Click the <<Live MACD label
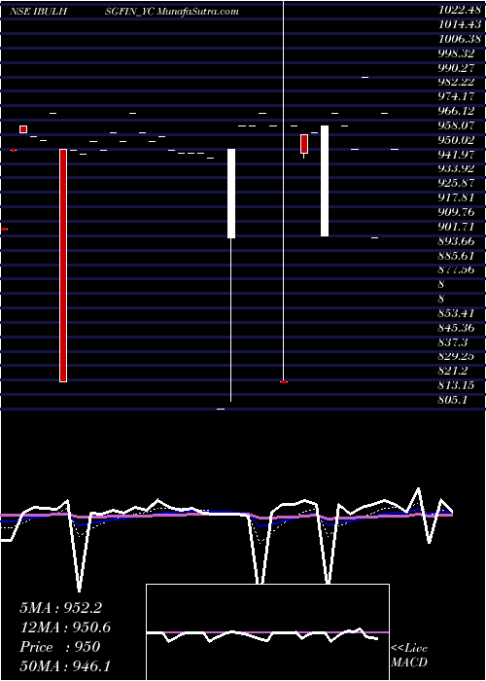Viewport: 486px width, 681px height. [409, 655]
